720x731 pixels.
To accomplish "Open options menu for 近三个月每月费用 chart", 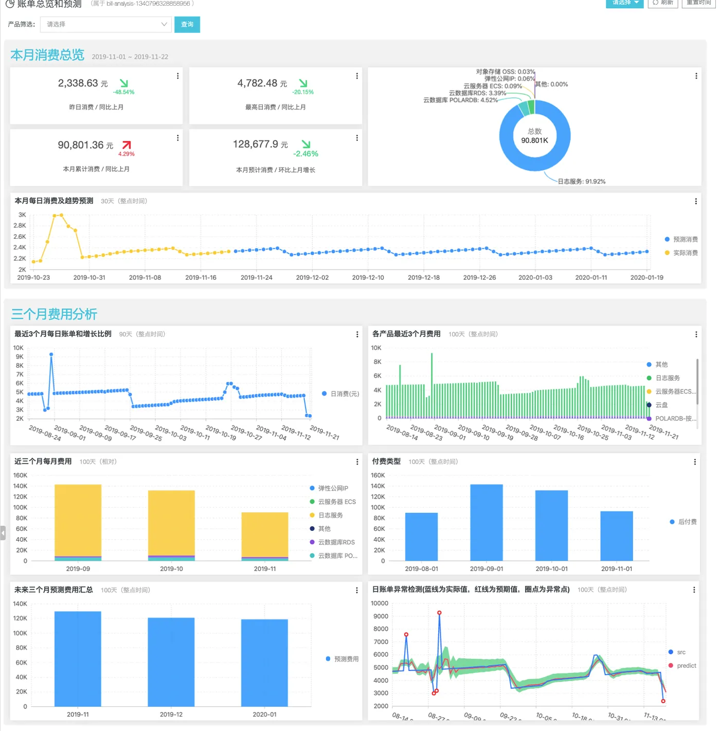I will [357, 462].
